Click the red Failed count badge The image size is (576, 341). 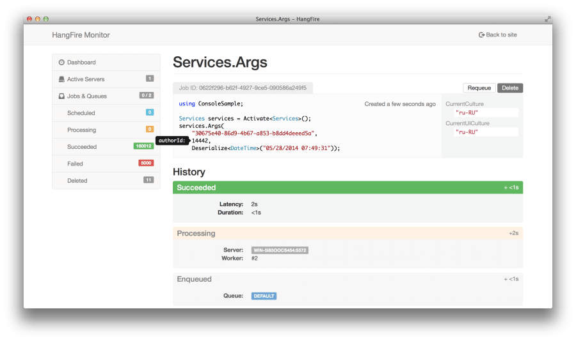(x=146, y=163)
